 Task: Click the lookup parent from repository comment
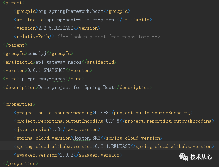pyautogui.click(x=108, y=37)
